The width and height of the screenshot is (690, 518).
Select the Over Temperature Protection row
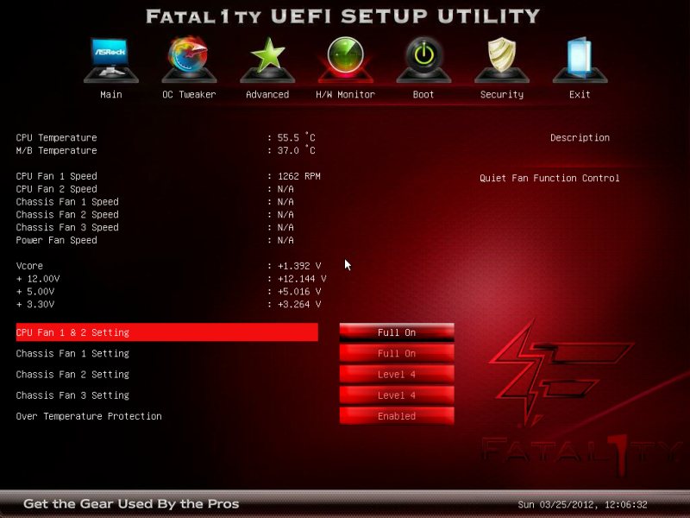coord(89,416)
